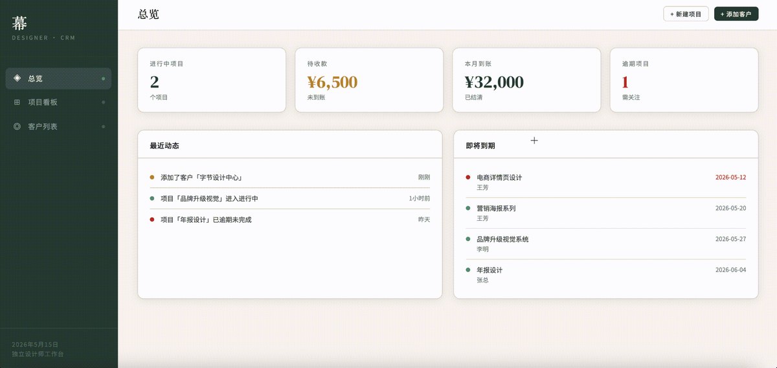Click the date 2026-05-12
Screen dimensions: 777x368
pyautogui.click(x=730, y=178)
